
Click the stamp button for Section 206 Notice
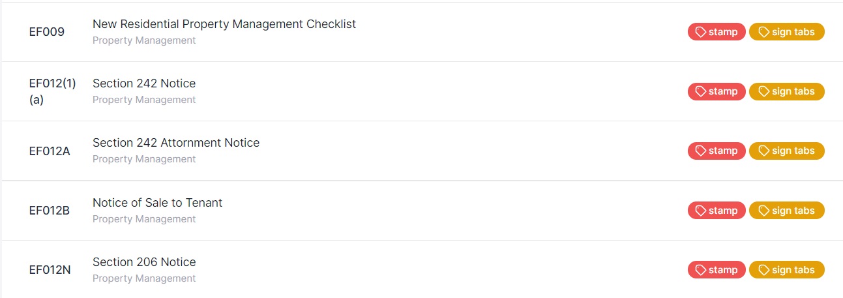(x=717, y=270)
